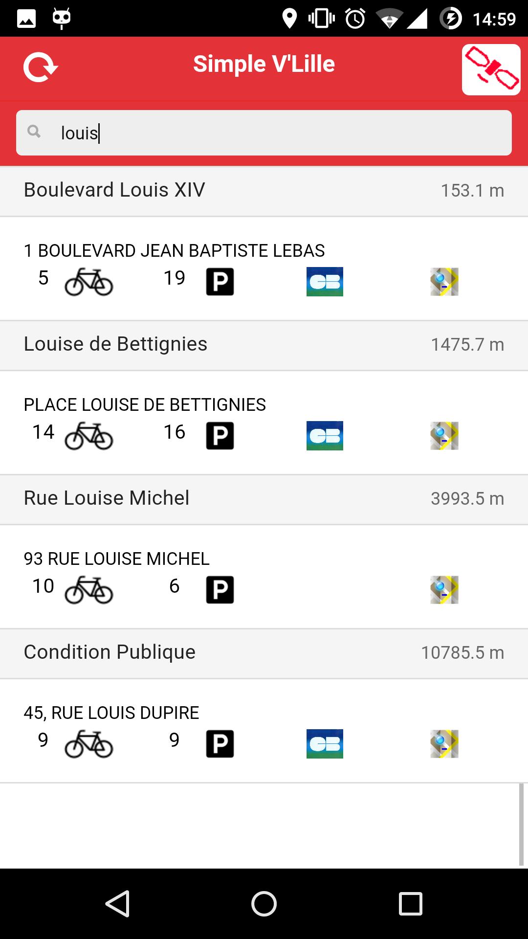Select the Boulevard Louis XIV station header
The image size is (528, 939).
point(264,191)
